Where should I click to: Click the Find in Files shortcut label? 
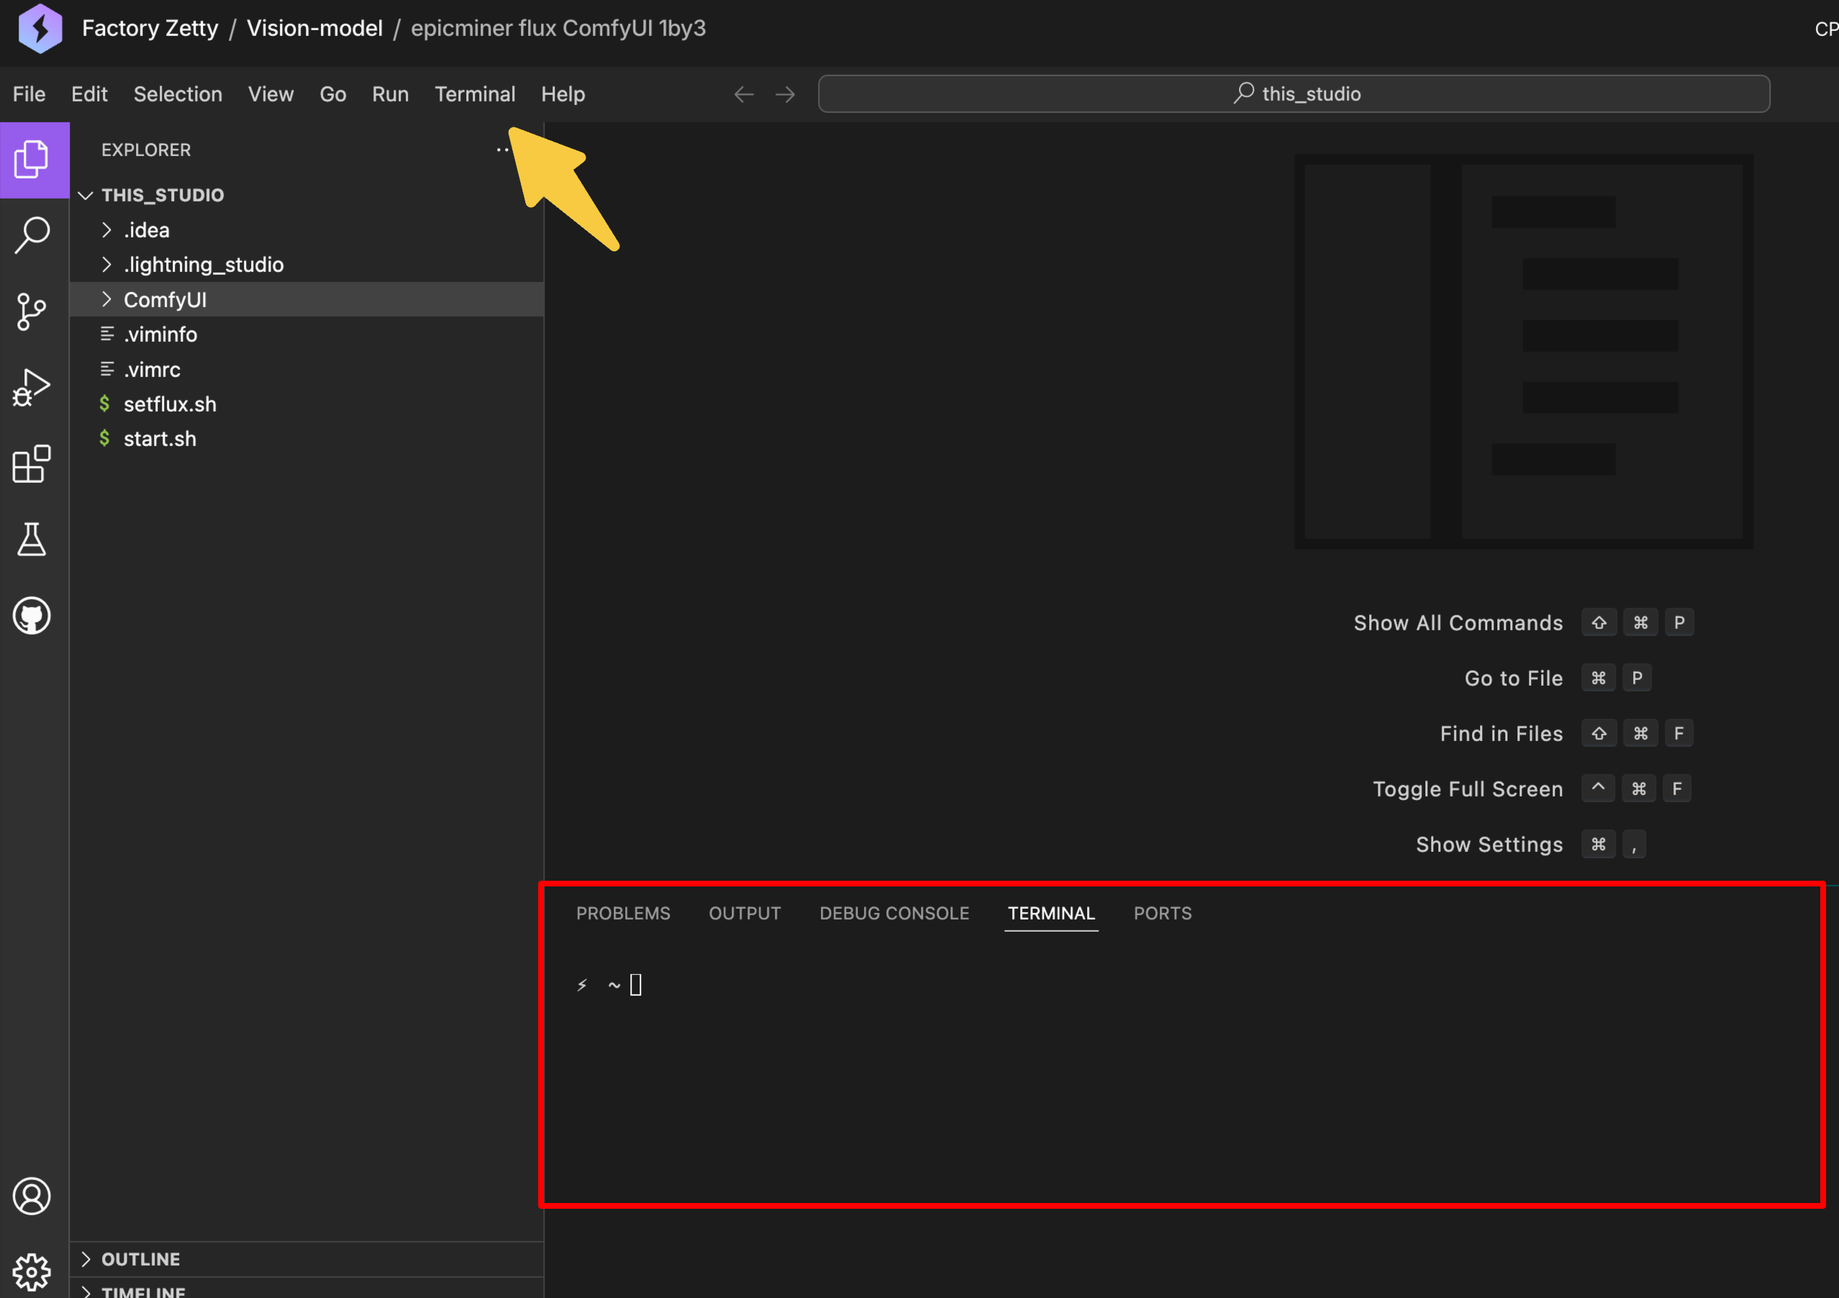tap(1501, 733)
